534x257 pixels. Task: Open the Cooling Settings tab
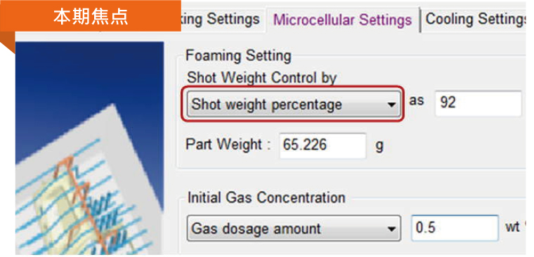pos(475,20)
